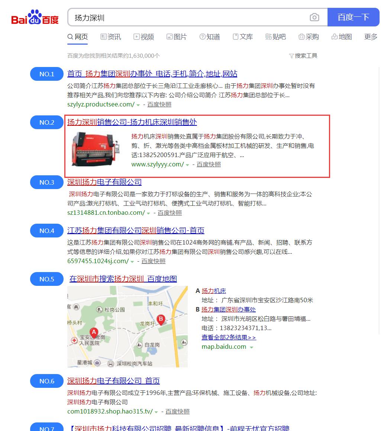This screenshot has width=387, height=431.
Task: Open 百度快照 for szylyz.productsee.com result
Action: pos(159,105)
